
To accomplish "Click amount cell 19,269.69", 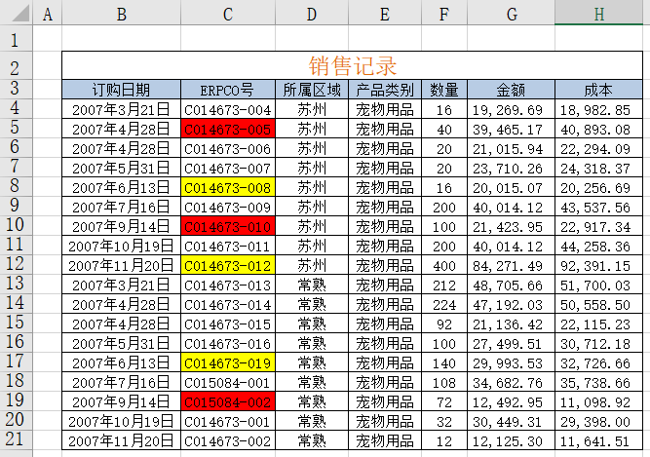I will [511, 109].
